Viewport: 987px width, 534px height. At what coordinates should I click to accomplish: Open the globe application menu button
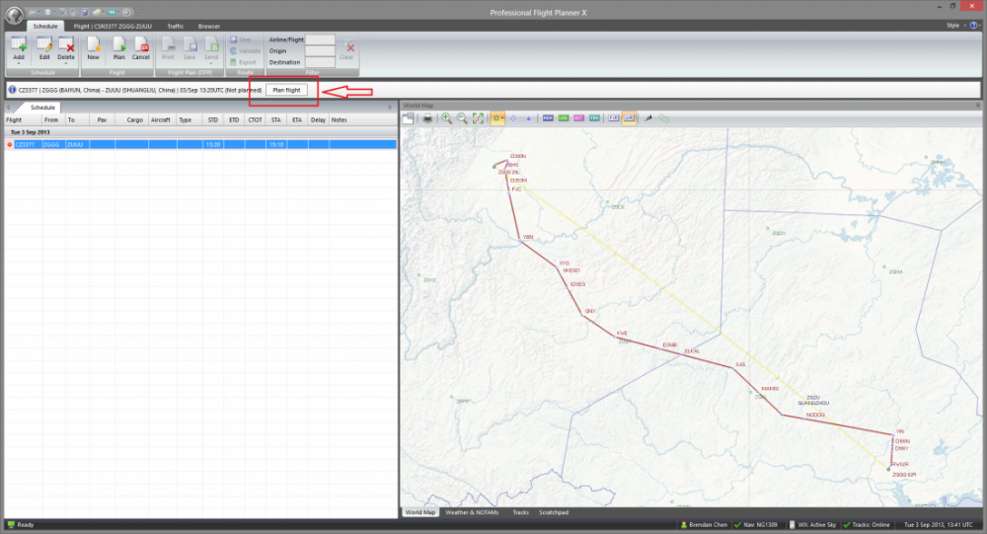[14, 15]
